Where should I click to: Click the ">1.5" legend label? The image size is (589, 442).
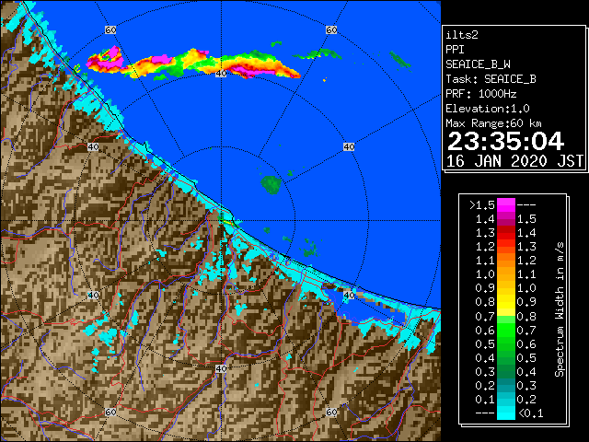[x=482, y=205]
